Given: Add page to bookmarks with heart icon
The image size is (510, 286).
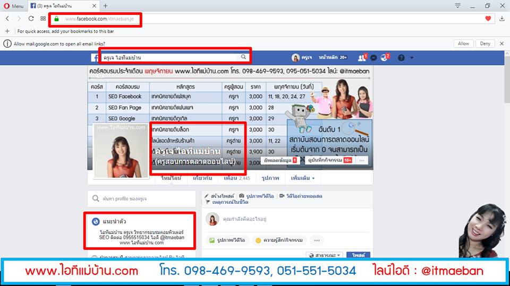Looking at the screenshot, I should 488,19.
